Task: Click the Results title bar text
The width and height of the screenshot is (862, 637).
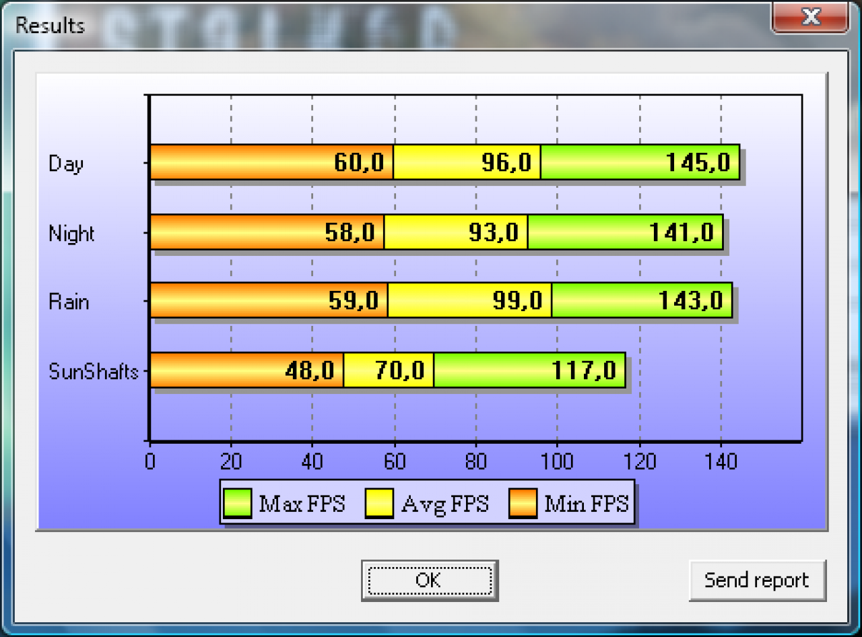Action: point(51,25)
